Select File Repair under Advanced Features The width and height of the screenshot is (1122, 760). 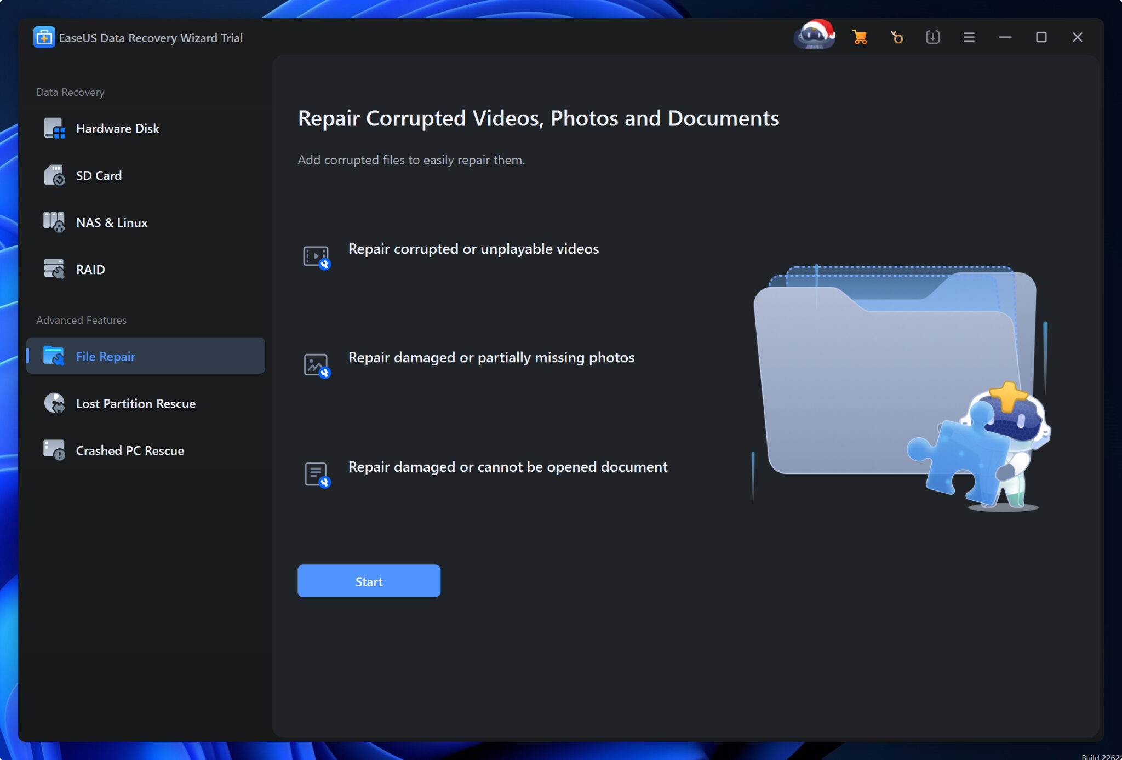click(105, 356)
